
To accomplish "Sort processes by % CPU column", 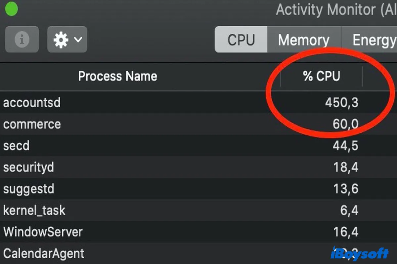I will [x=321, y=76].
